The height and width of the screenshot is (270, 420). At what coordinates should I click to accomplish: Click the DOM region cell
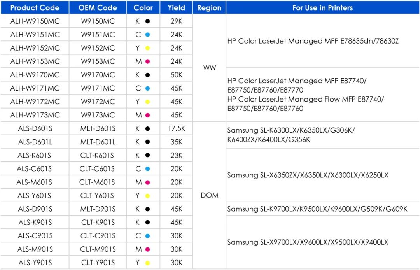point(209,195)
